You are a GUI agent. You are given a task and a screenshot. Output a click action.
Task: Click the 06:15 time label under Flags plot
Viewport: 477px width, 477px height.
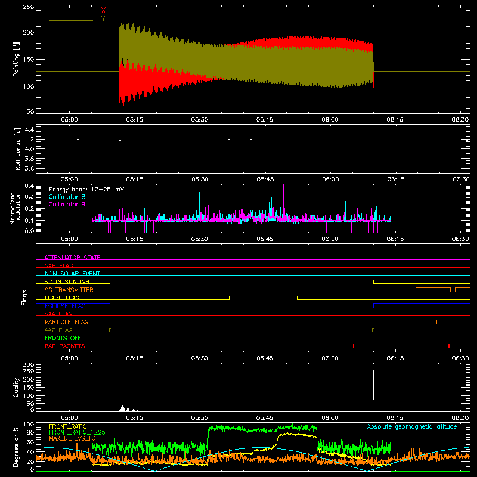(395, 358)
